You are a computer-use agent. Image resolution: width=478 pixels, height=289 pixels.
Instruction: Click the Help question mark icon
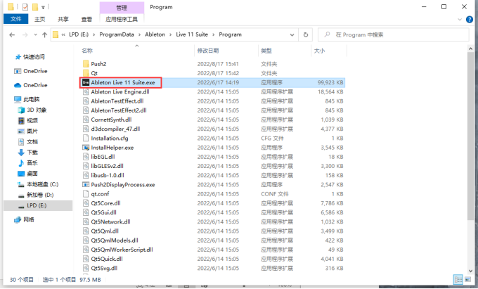click(470, 20)
